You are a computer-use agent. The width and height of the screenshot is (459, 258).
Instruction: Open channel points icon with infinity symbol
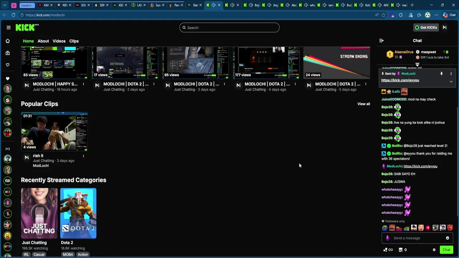388,250
